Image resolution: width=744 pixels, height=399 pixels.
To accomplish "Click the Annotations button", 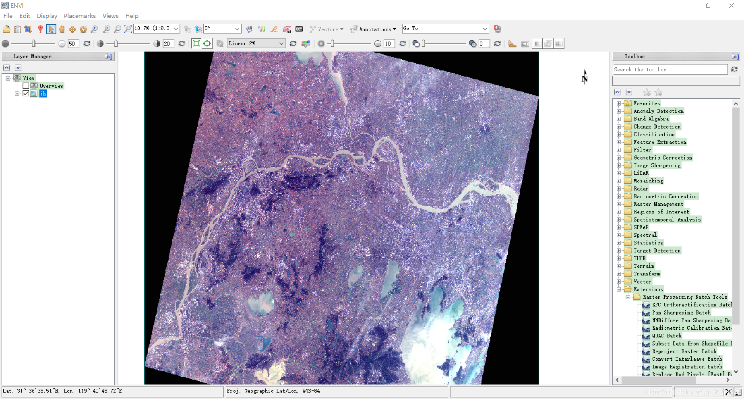I will tap(373, 29).
